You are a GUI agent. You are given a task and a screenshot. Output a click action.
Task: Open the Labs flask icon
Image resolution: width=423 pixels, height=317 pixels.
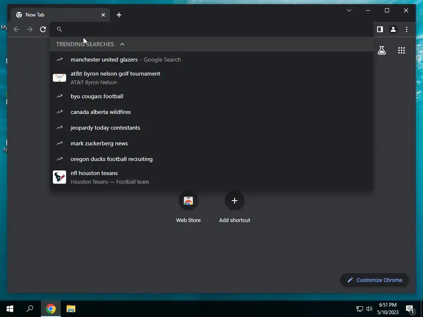pos(381,50)
